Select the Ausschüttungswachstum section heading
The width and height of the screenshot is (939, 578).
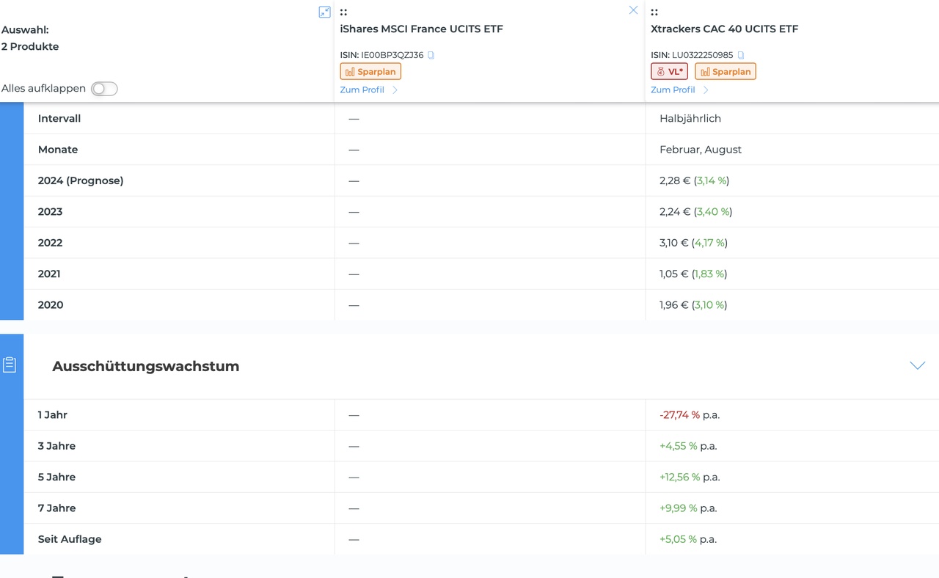146,366
